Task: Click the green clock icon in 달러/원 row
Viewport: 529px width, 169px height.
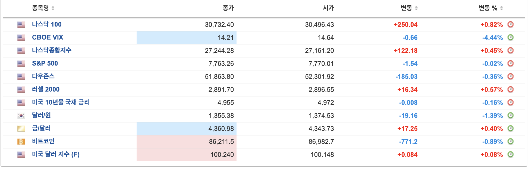Action: [x=511, y=115]
